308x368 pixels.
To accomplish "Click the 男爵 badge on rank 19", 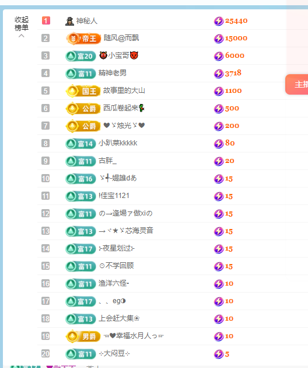I will pyautogui.click(x=83, y=336).
